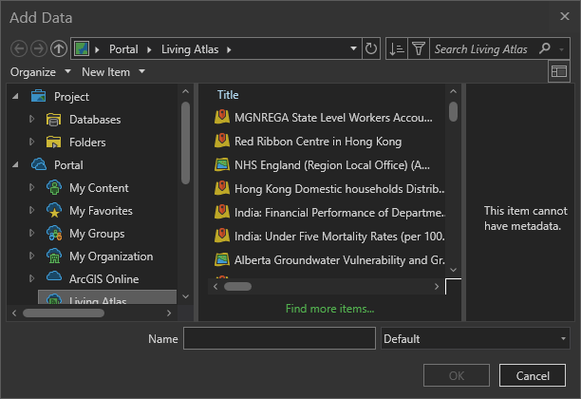Open the path history dropdown
The height and width of the screenshot is (399, 581).
point(353,48)
